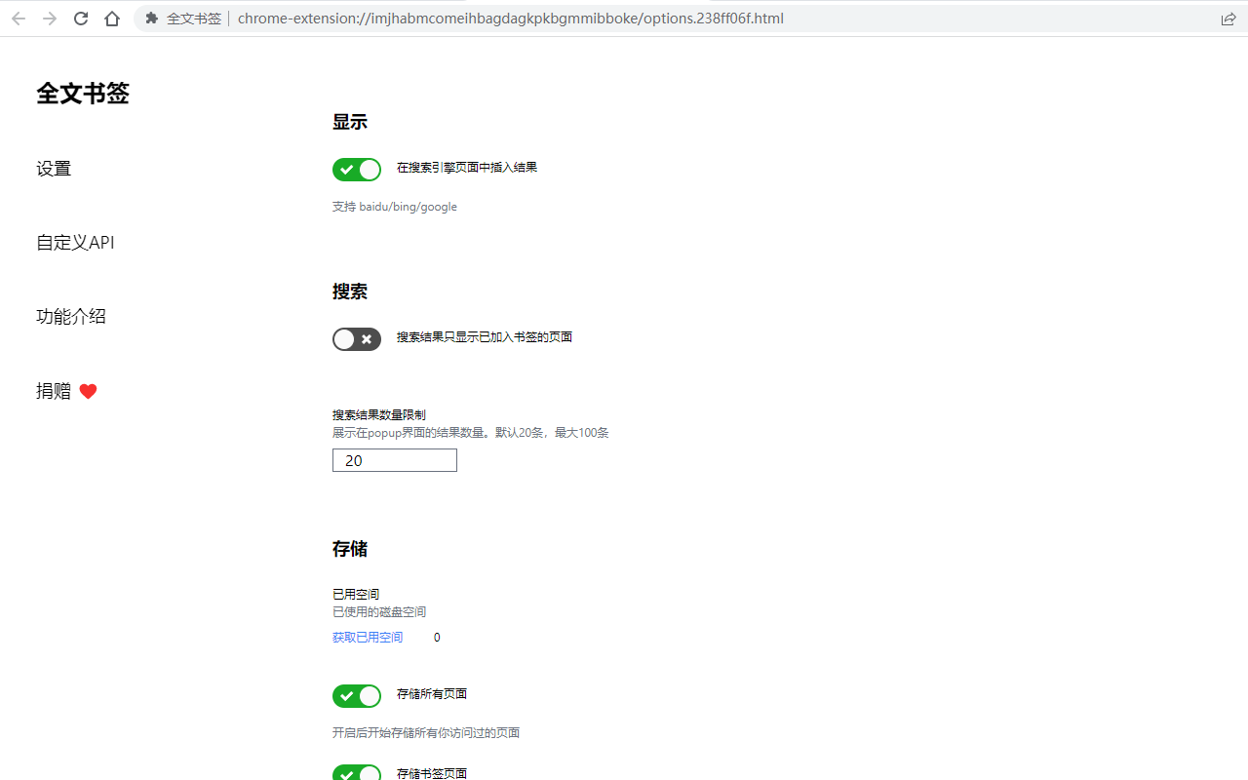The image size is (1248, 780).
Task: Click the 全文书签 label in address bar
Action: (194, 19)
